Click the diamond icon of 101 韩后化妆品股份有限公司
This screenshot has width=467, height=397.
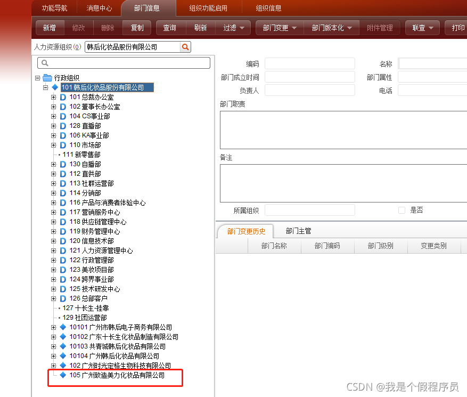(x=55, y=87)
